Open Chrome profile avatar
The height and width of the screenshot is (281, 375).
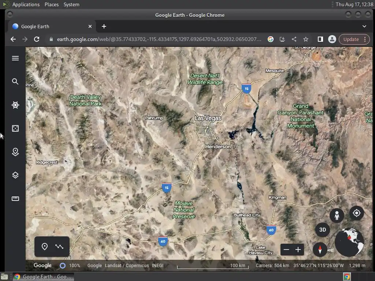pyautogui.click(x=332, y=39)
